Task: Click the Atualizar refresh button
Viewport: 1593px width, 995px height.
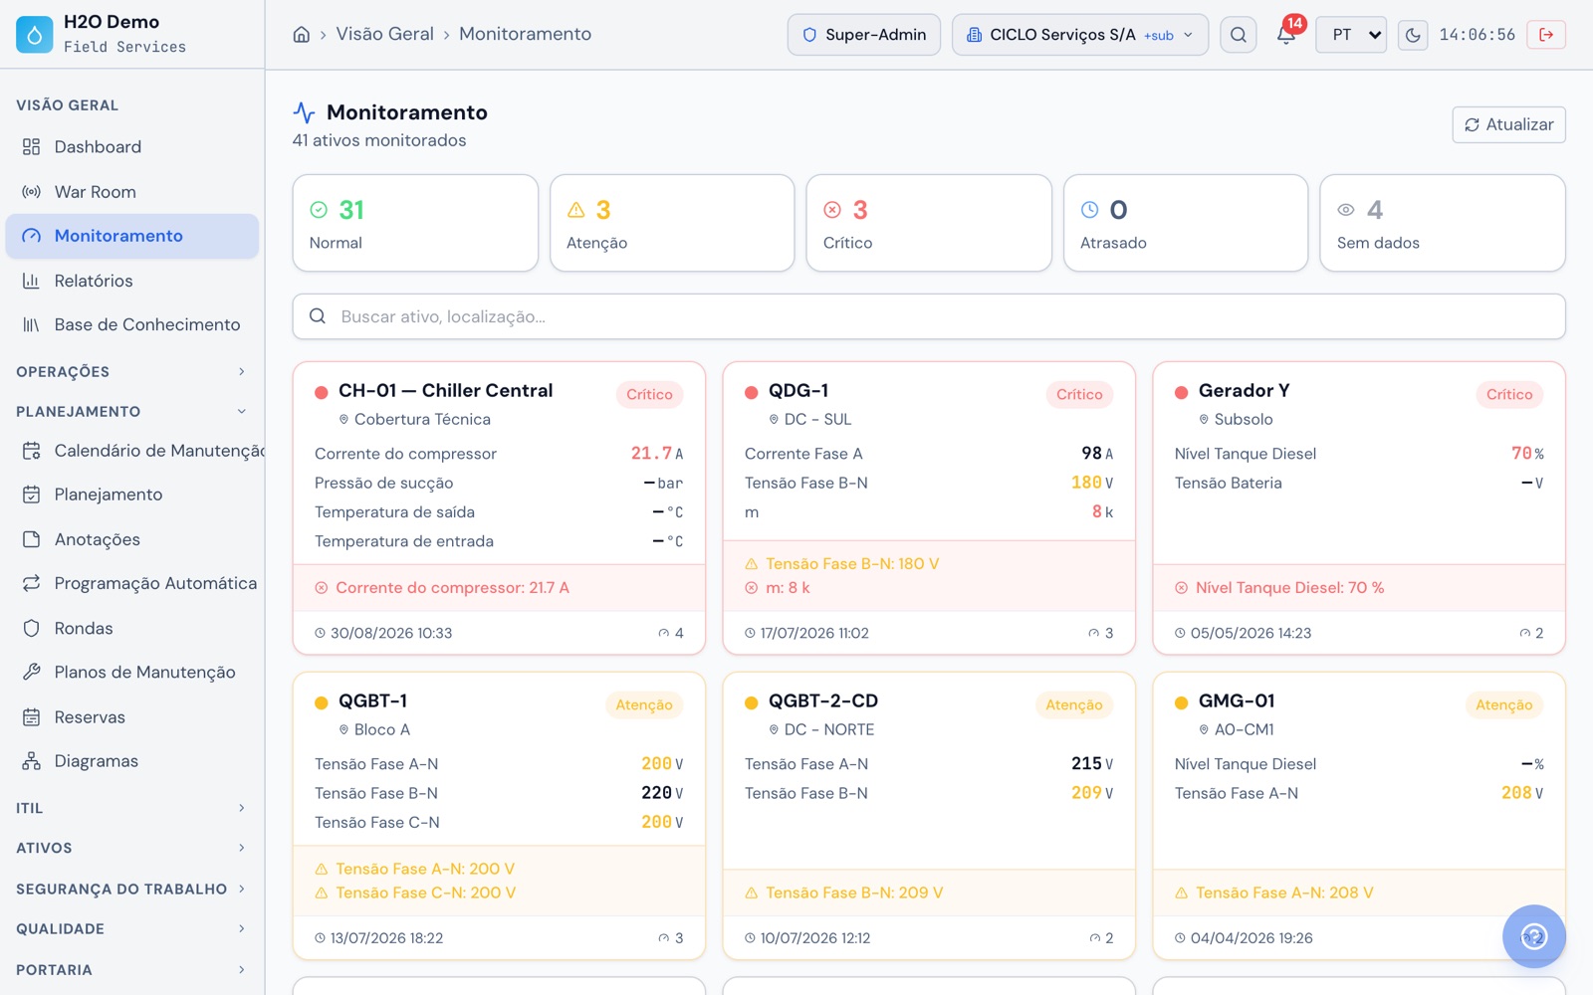Action: tap(1508, 124)
